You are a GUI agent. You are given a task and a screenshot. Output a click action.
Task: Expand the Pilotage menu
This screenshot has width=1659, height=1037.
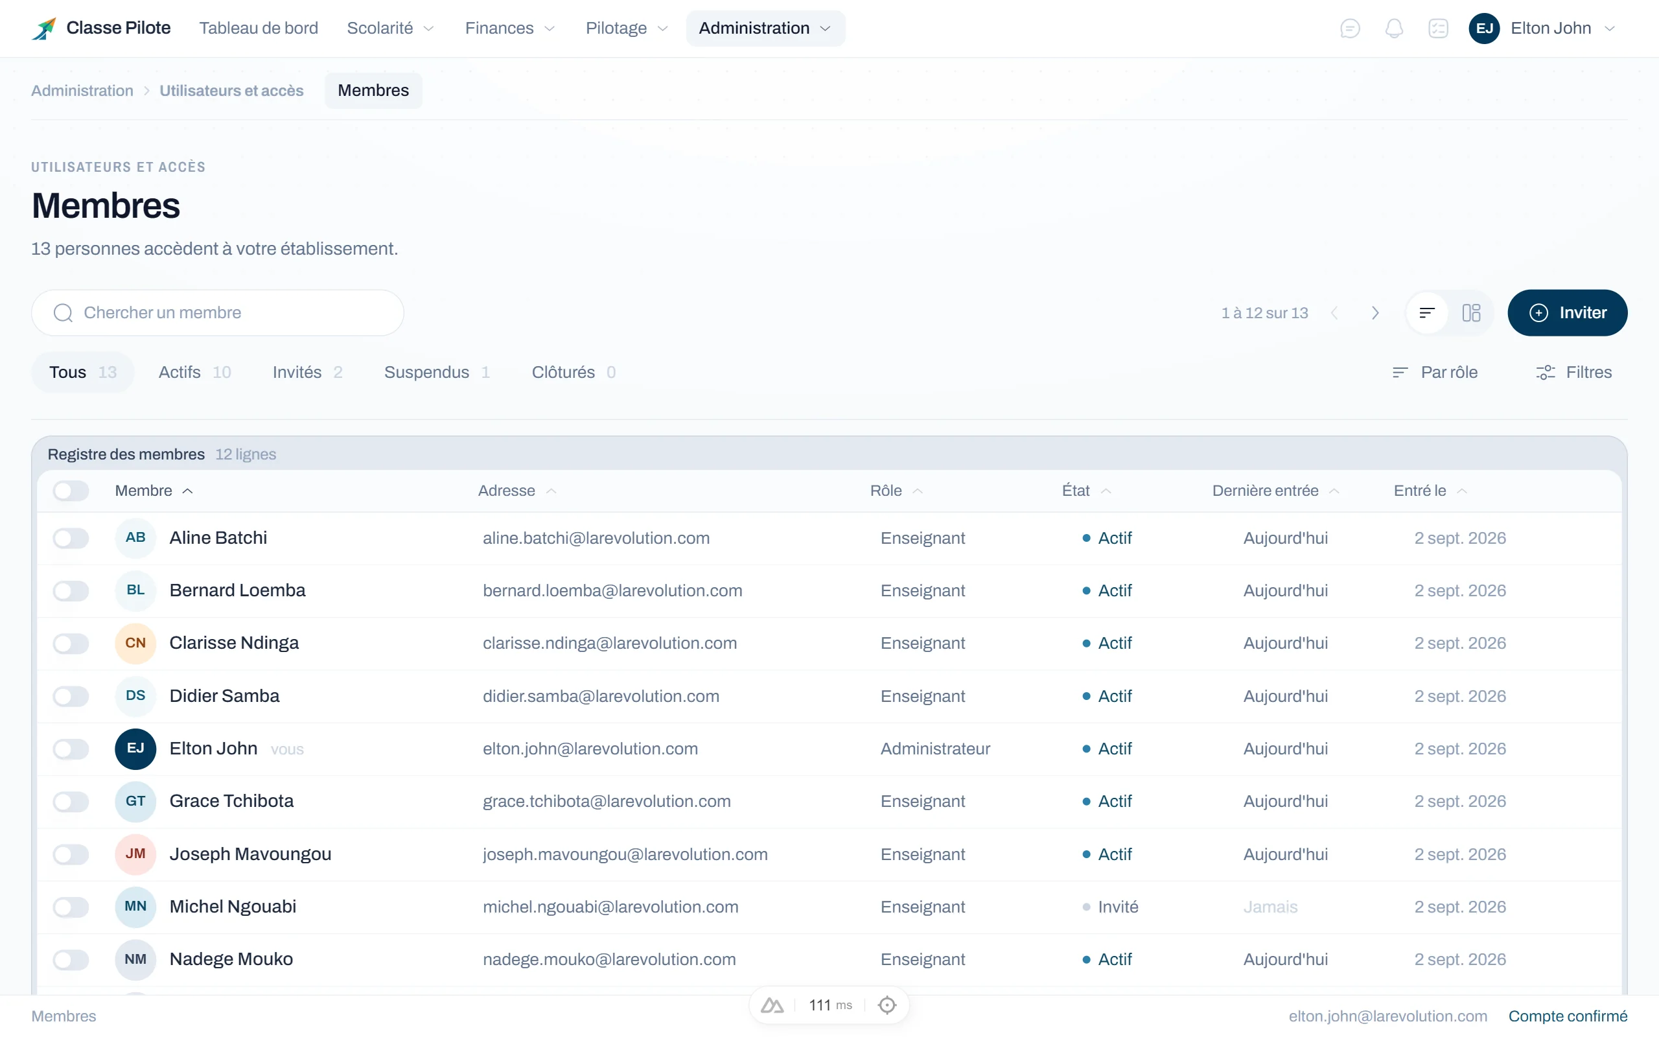626,28
